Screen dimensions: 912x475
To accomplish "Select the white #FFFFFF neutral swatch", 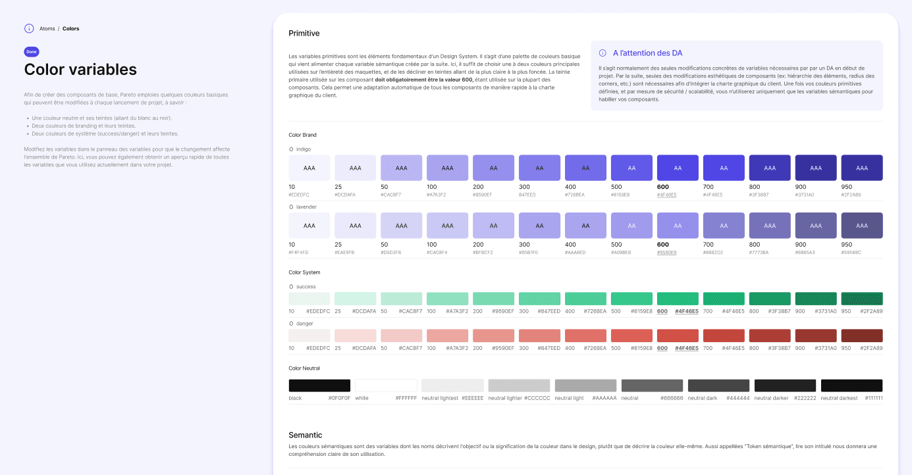I will click(386, 384).
